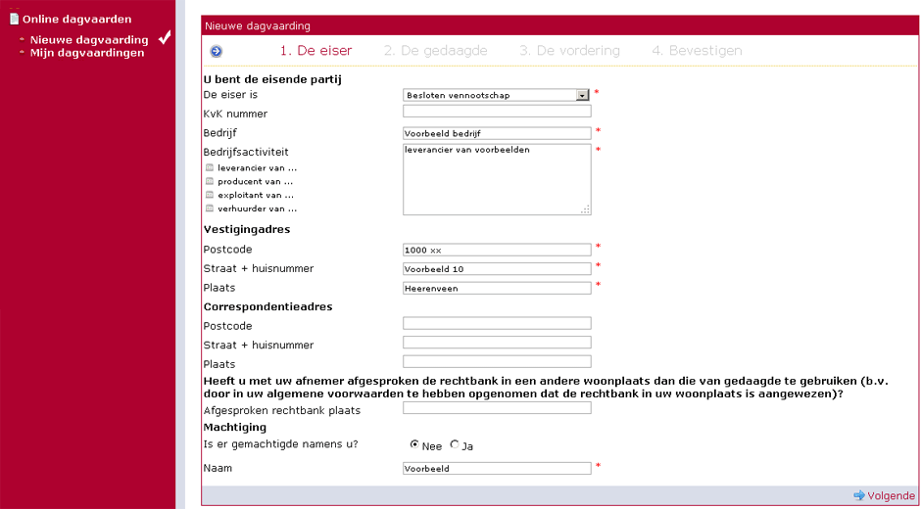Click the Volgende link
Image resolution: width=921 pixels, height=509 pixels.
[891, 496]
